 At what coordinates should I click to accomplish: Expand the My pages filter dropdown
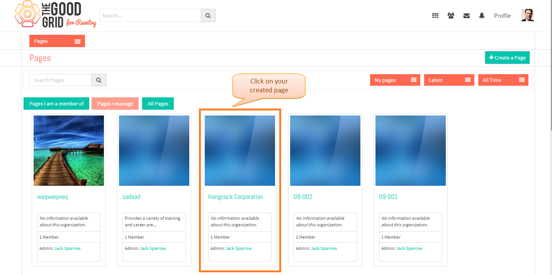pyautogui.click(x=395, y=80)
